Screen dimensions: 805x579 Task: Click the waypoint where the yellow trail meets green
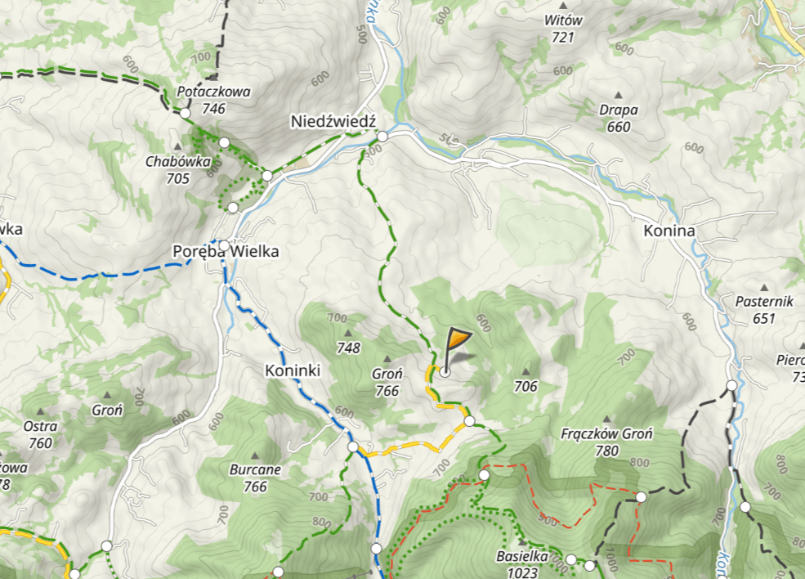(469, 421)
